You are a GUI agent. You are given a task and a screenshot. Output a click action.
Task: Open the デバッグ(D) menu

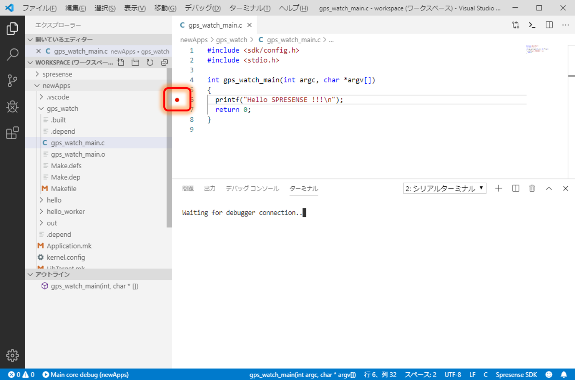(203, 8)
